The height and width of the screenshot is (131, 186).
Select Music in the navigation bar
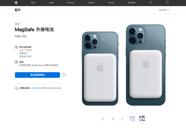tap(111, 3)
